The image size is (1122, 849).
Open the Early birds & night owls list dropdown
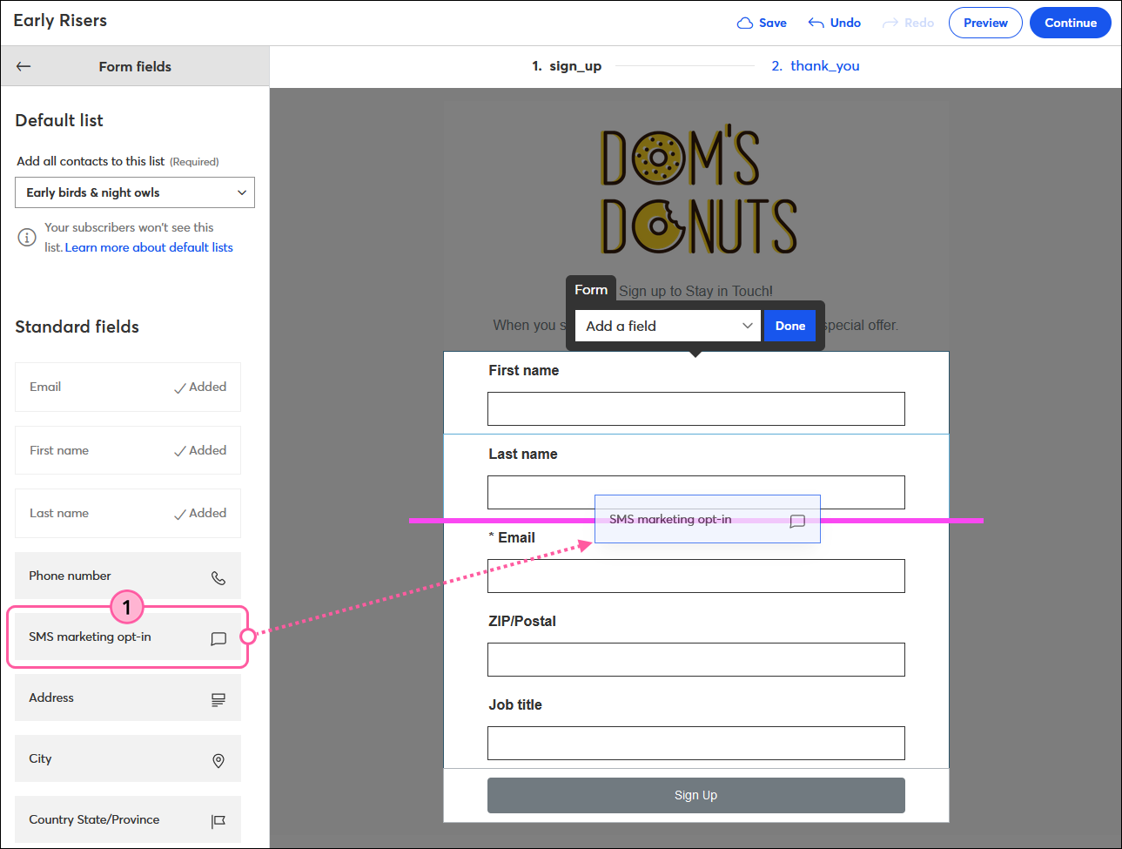134,192
